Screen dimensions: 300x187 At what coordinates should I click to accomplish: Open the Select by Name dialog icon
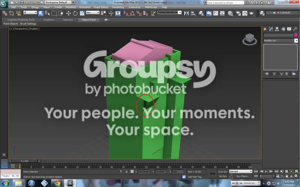click(47, 13)
